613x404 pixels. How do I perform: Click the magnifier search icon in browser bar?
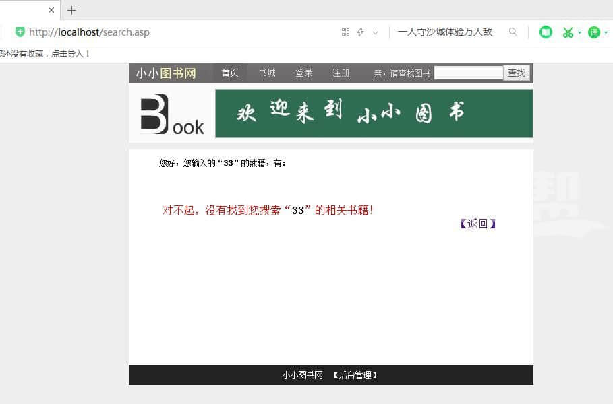[513, 32]
